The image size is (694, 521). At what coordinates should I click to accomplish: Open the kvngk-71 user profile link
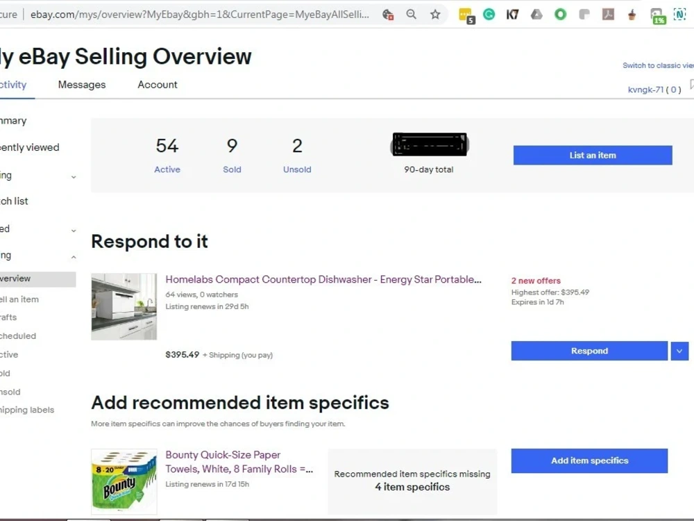pos(645,90)
